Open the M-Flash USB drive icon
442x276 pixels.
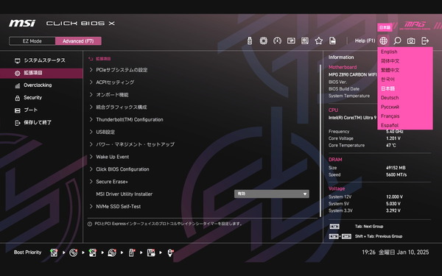coord(250,40)
